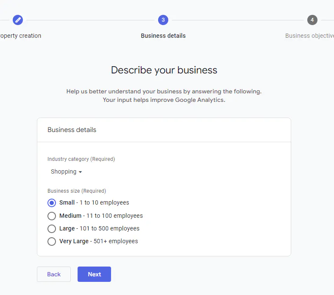Screen dimensions: 334x295
Task: Go to the Property creation step label
Action: coord(21,36)
